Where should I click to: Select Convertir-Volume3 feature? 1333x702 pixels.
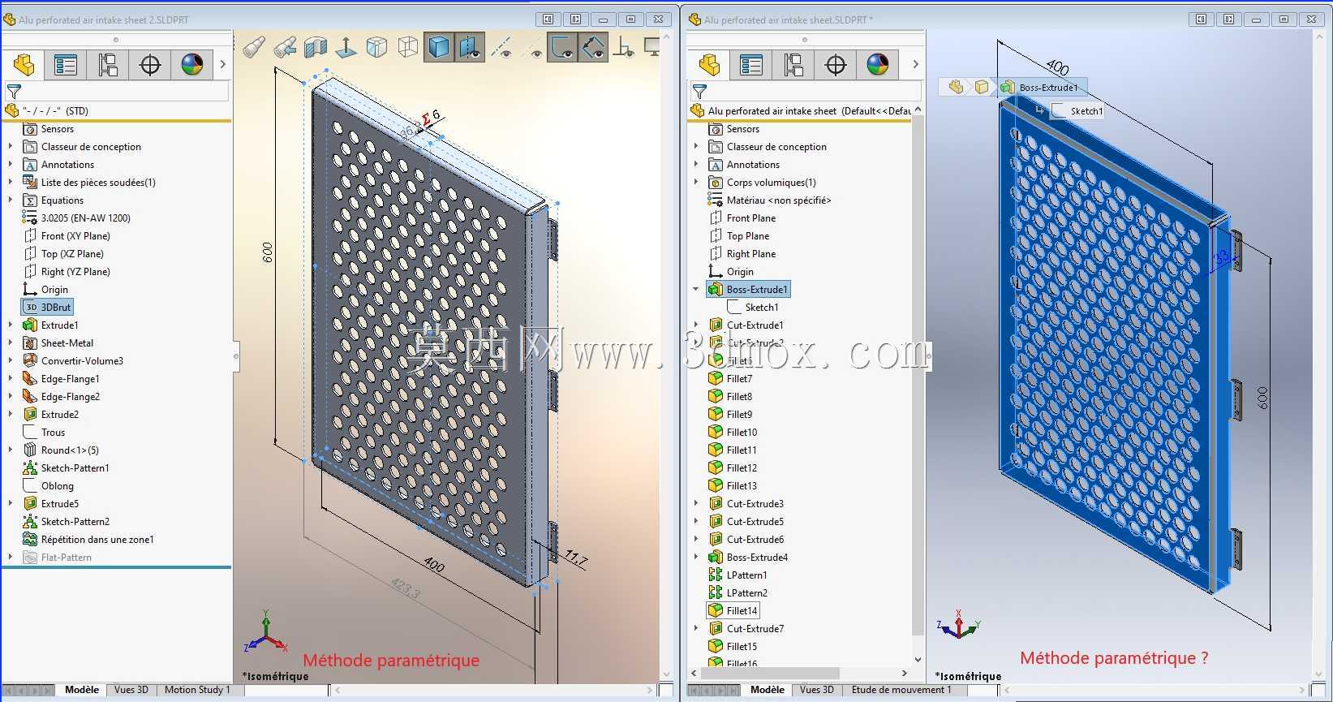pyautogui.click(x=73, y=361)
